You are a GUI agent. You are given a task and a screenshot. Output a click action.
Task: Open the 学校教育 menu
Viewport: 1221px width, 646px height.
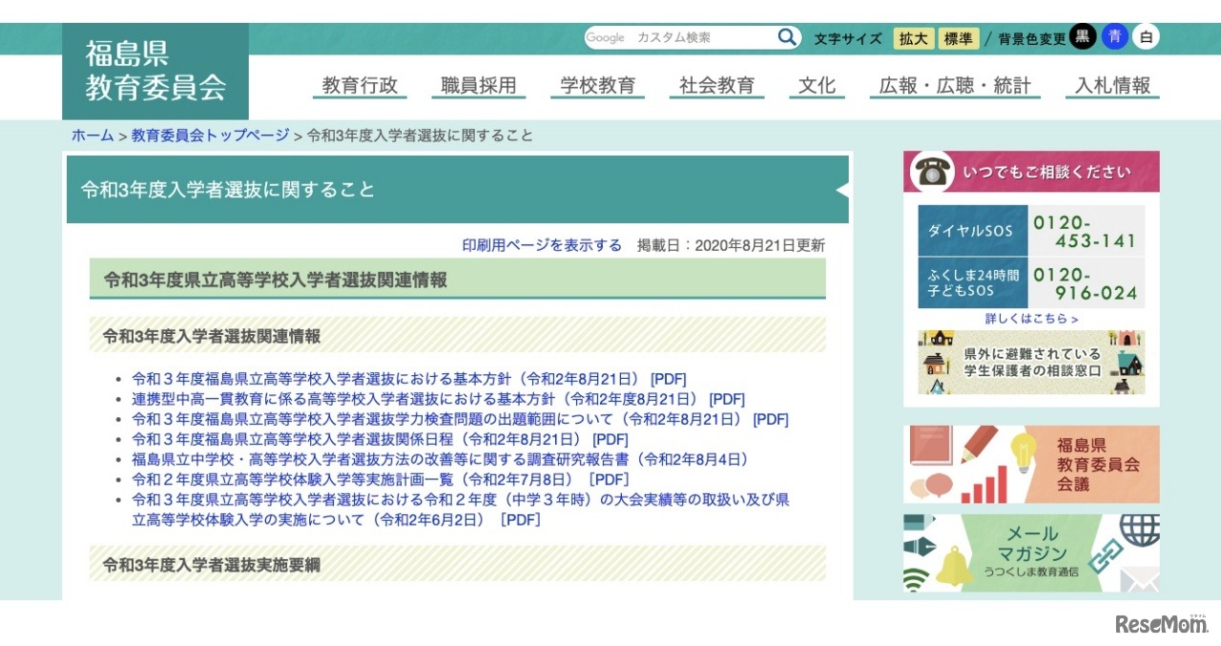(x=598, y=86)
